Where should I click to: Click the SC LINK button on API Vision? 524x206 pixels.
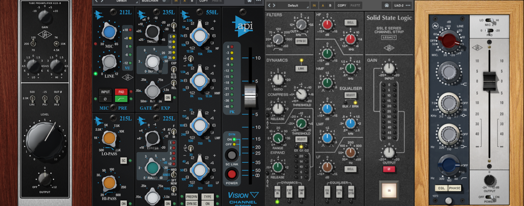click(x=231, y=155)
